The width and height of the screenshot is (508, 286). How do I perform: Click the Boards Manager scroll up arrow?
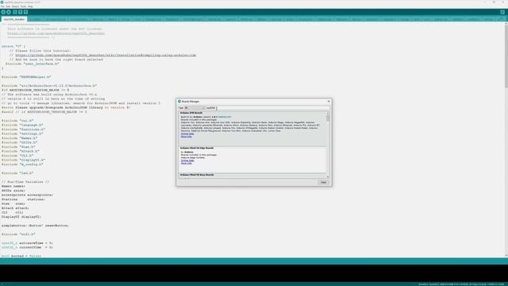(x=328, y=113)
